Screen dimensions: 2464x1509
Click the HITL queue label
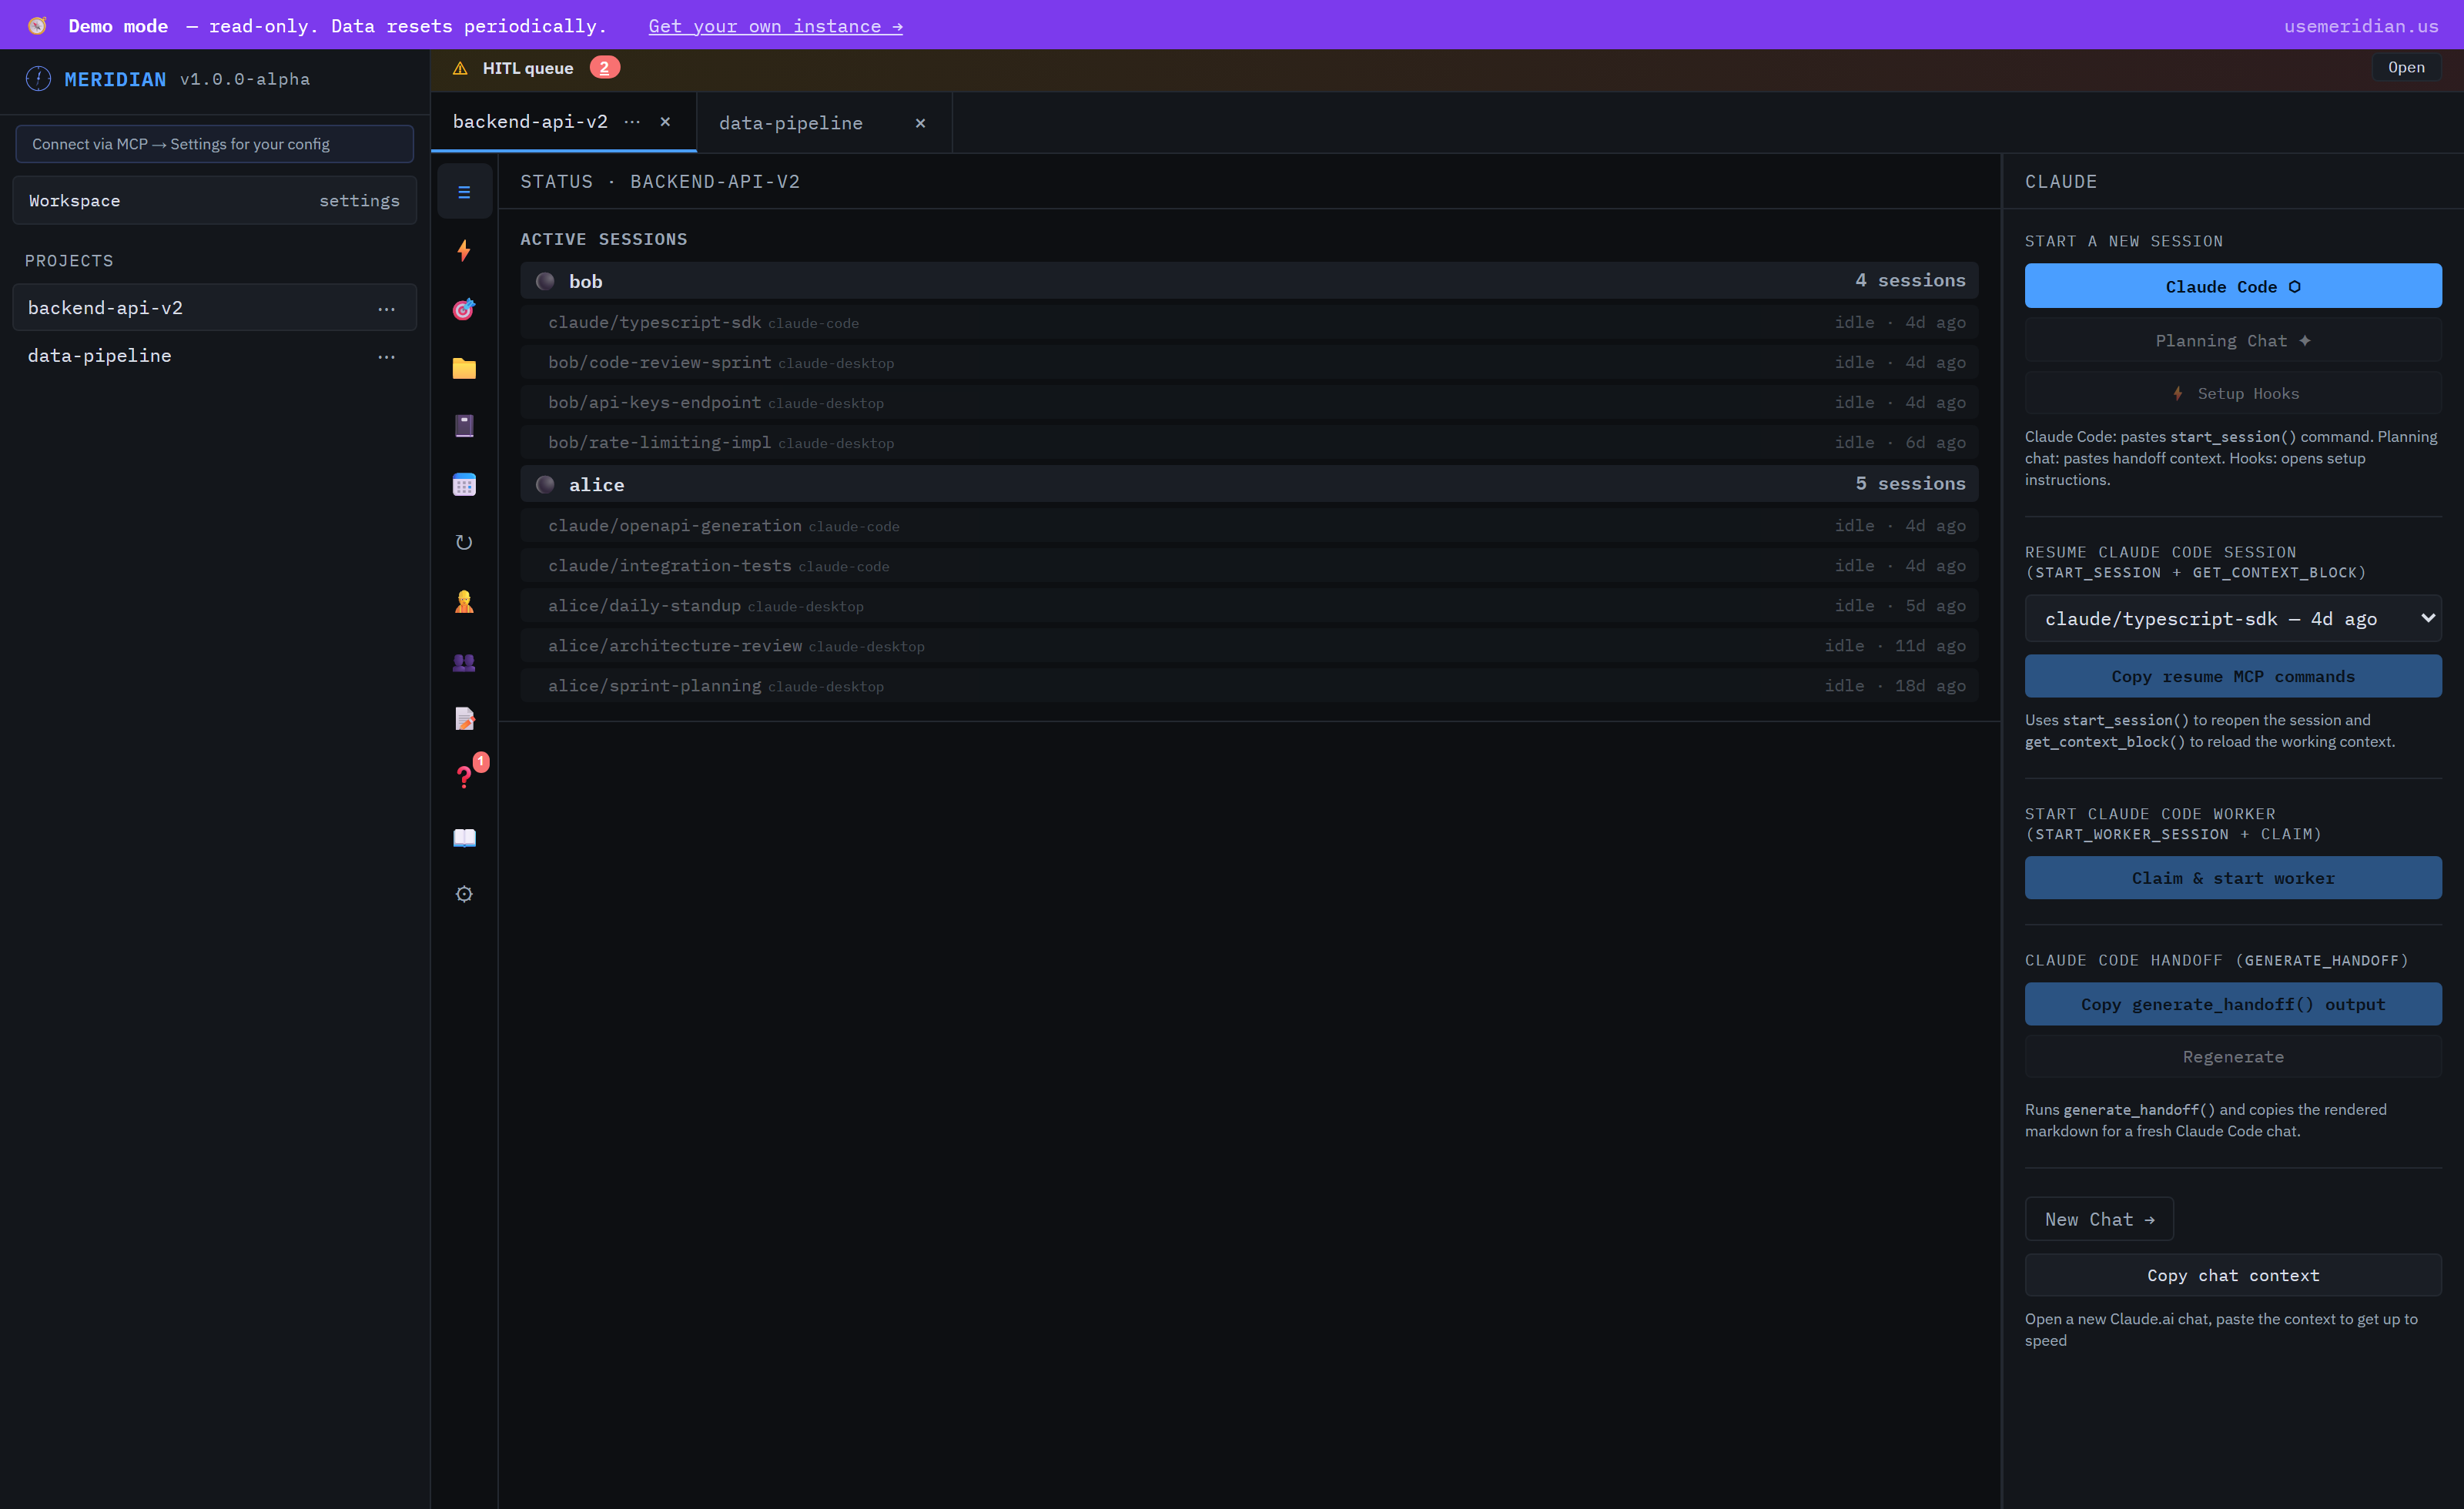pyautogui.click(x=528, y=68)
